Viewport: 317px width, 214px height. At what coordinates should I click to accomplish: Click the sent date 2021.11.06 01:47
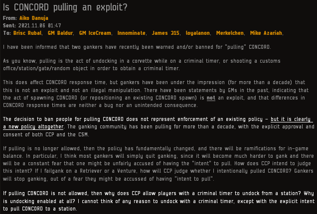point(40,26)
